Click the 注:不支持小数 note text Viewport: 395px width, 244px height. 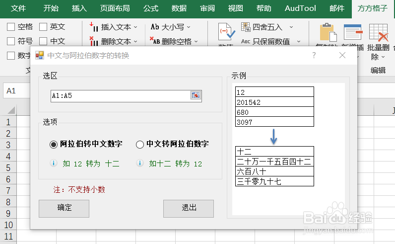pyautogui.click(x=79, y=189)
